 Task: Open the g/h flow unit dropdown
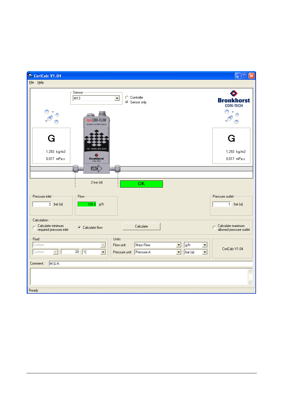click(205, 245)
